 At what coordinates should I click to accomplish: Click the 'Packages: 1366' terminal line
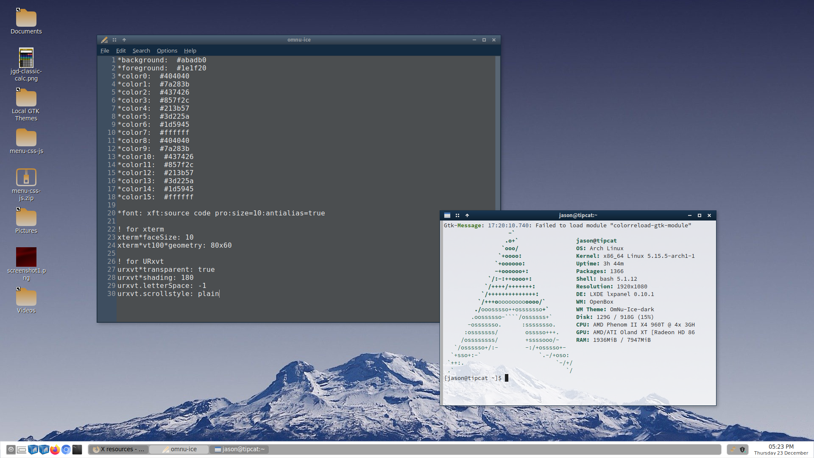599,271
